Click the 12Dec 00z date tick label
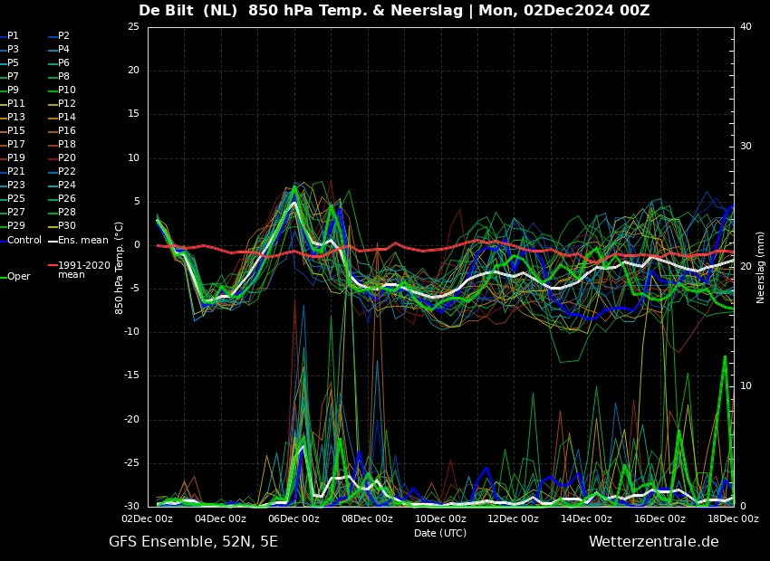Screen dimensions: 770x561 click(515, 518)
